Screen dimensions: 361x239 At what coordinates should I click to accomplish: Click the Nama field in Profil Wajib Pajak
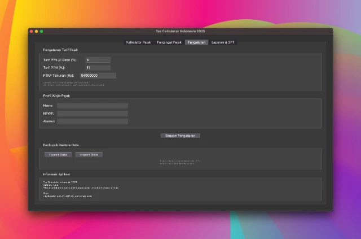tap(92, 106)
